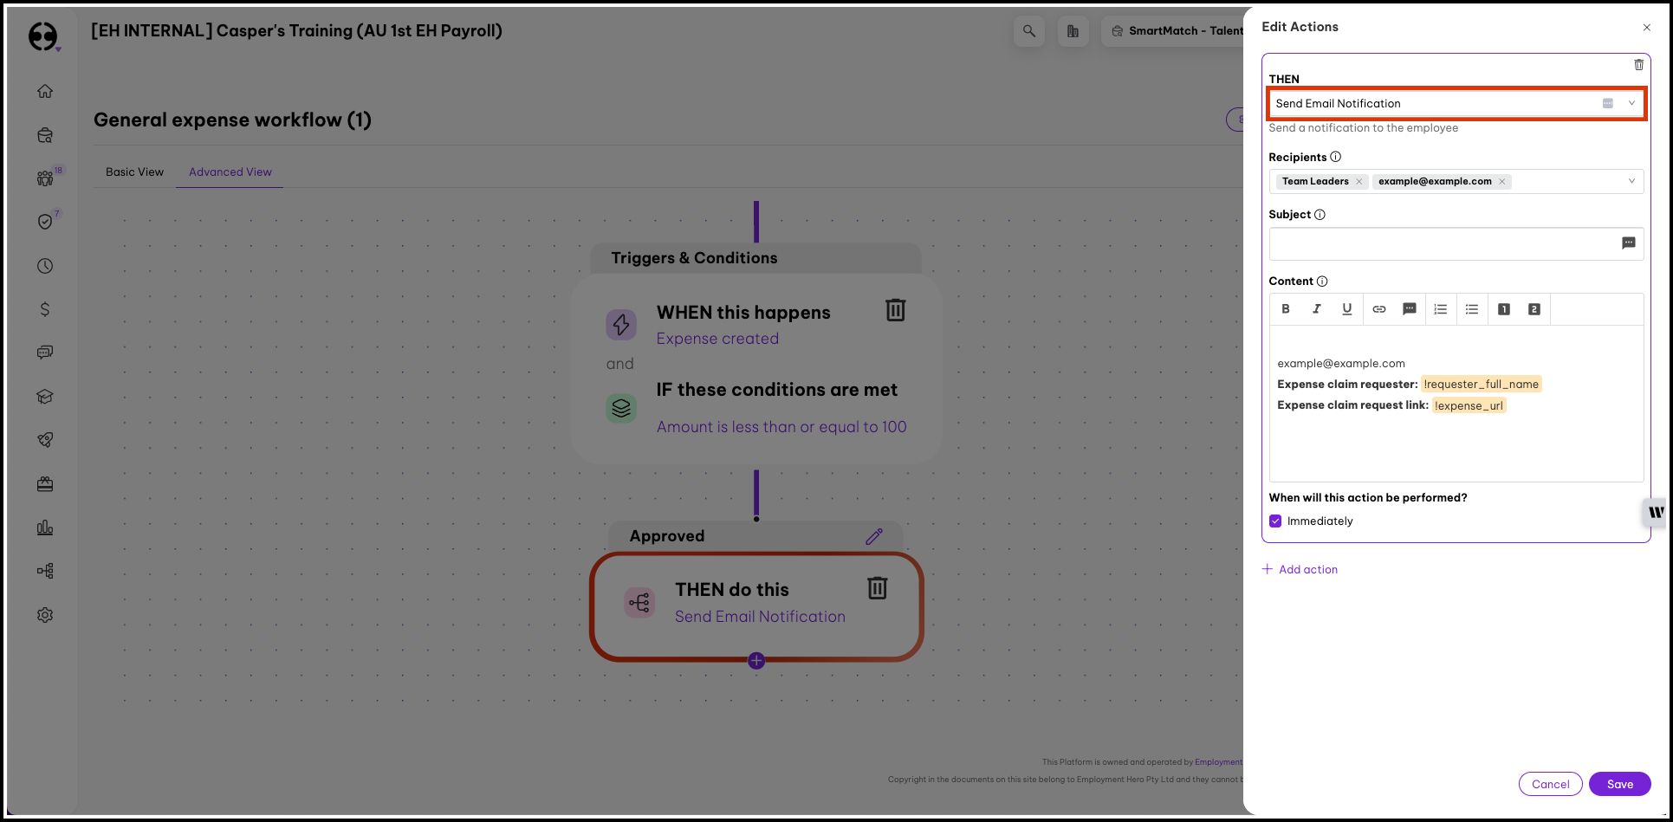Screen dimensions: 1673x822
Task: Apply italic formatting in the Content editor
Action: pos(1316,309)
